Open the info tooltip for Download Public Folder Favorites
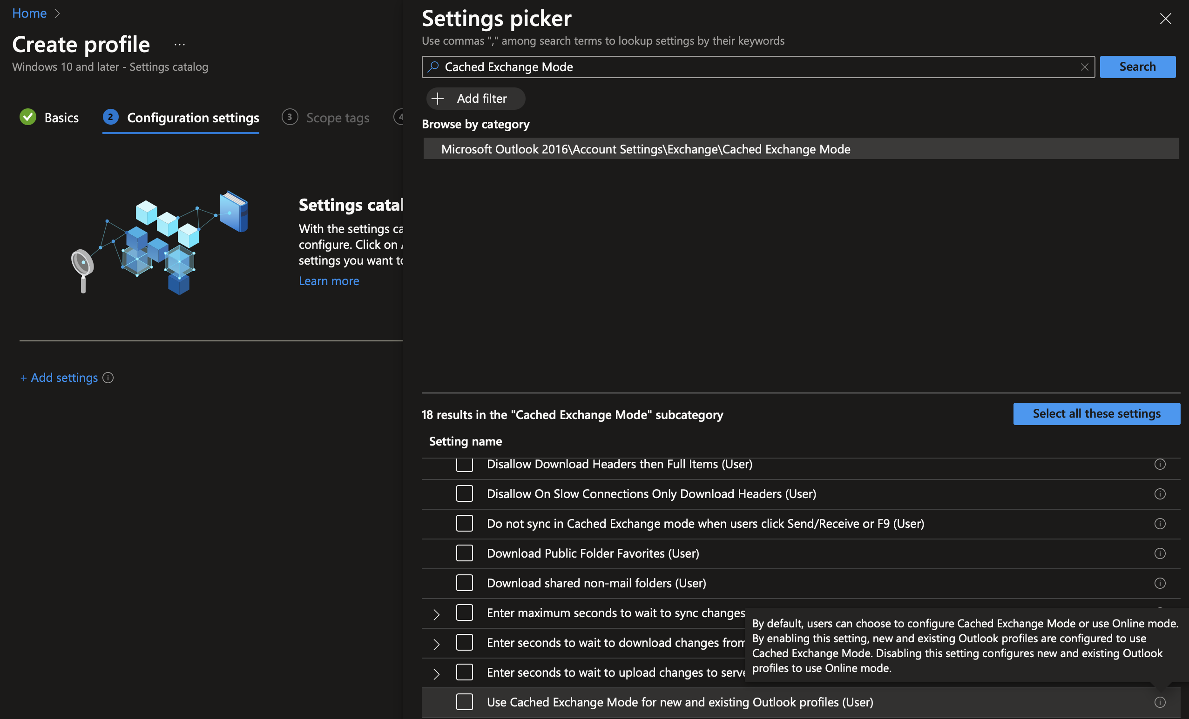The image size is (1189, 719). 1160,553
